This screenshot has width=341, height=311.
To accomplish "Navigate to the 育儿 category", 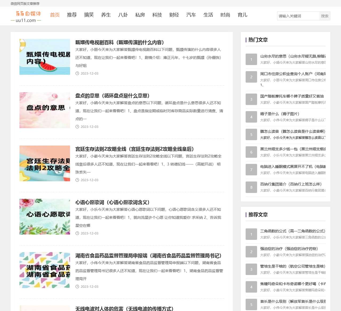I will pyautogui.click(x=242, y=15).
